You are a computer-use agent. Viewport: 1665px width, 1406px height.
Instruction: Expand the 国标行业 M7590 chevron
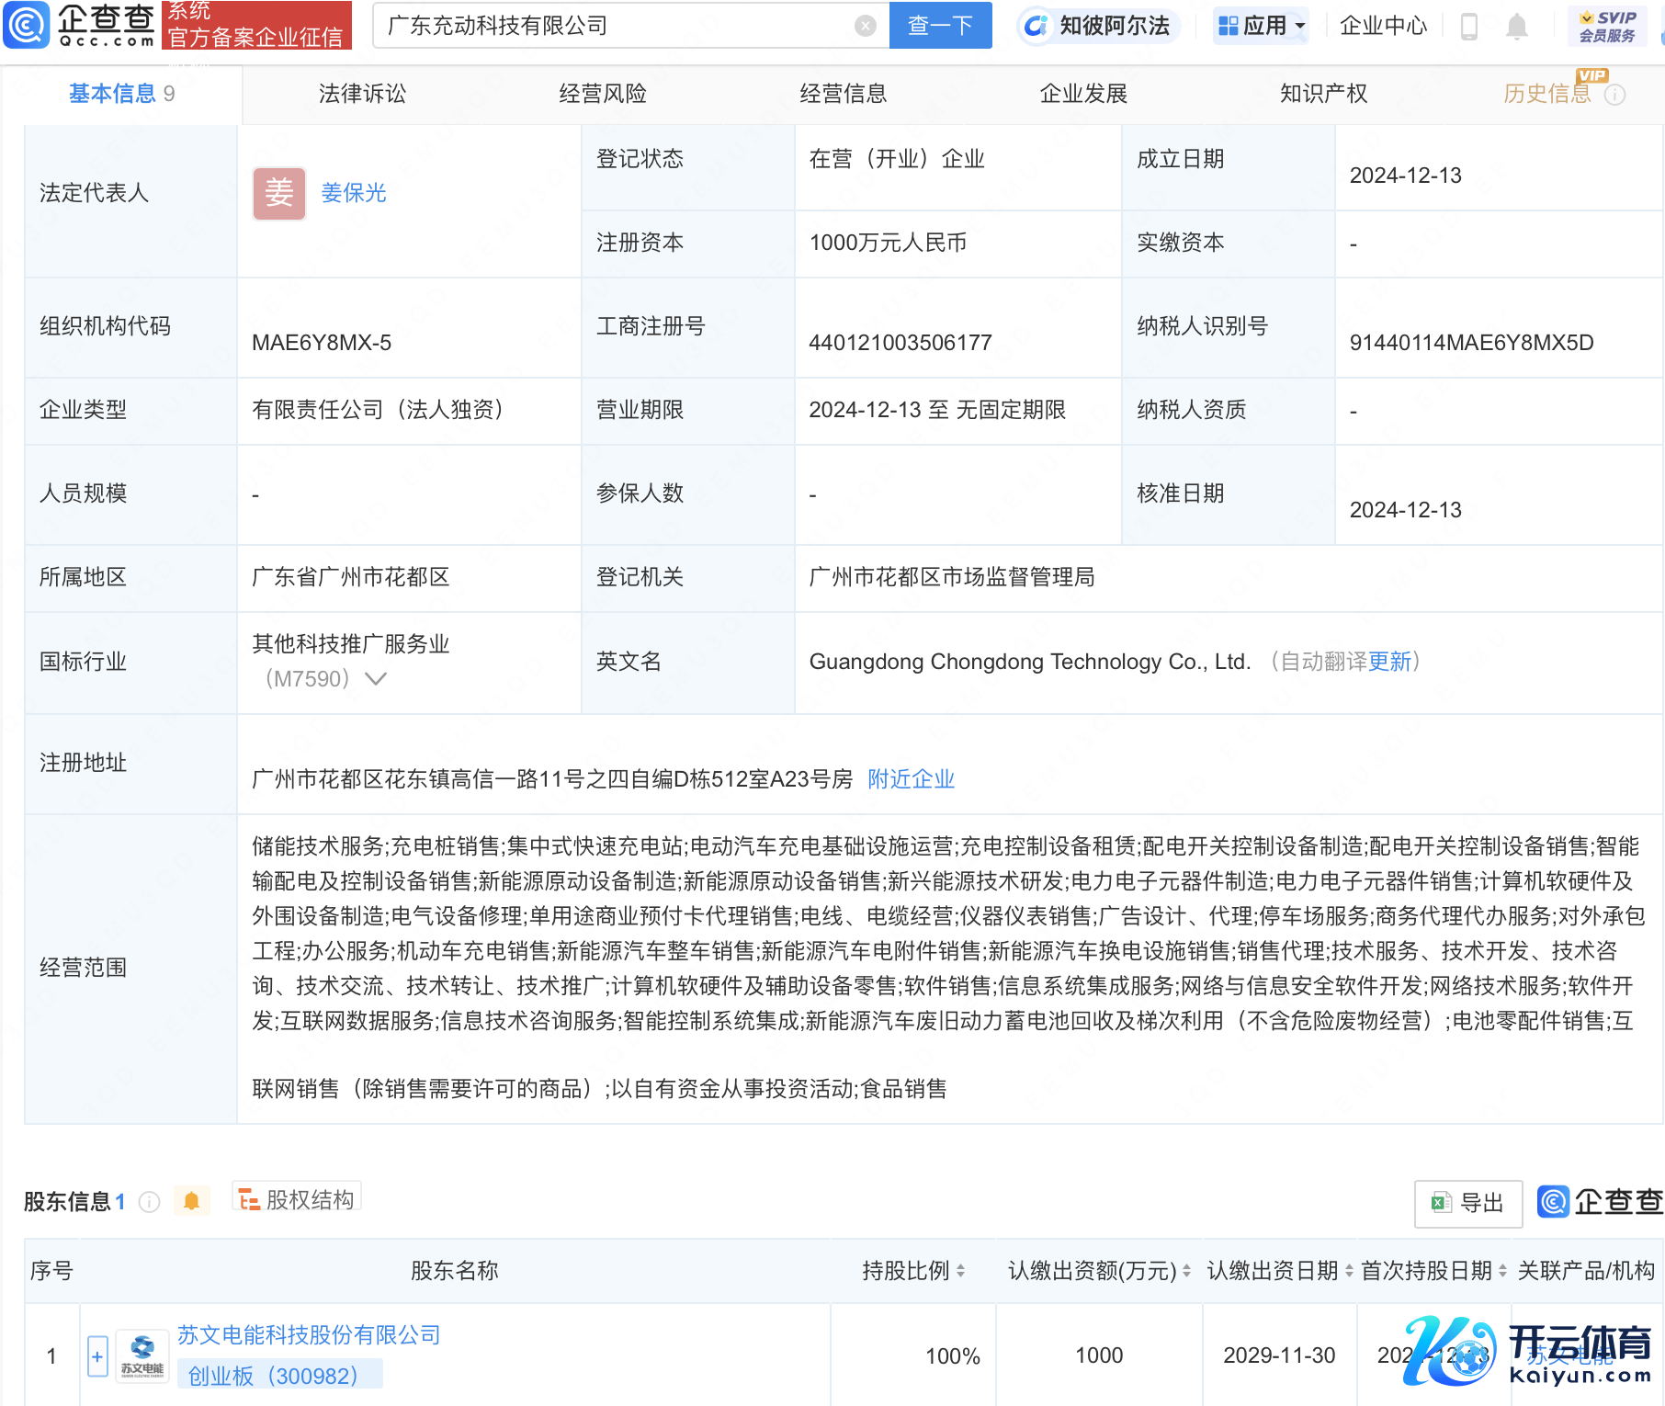pyautogui.click(x=376, y=679)
